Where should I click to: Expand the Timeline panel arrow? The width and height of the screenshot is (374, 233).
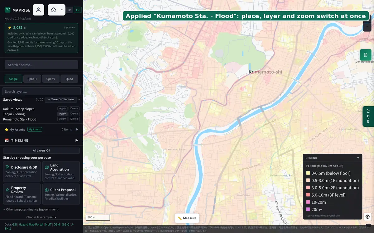[77, 140]
